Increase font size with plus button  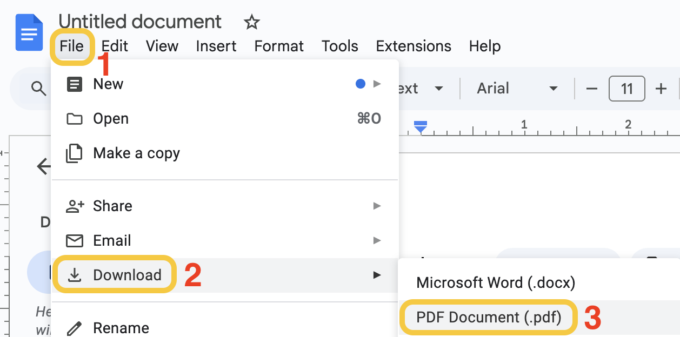[661, 89]
